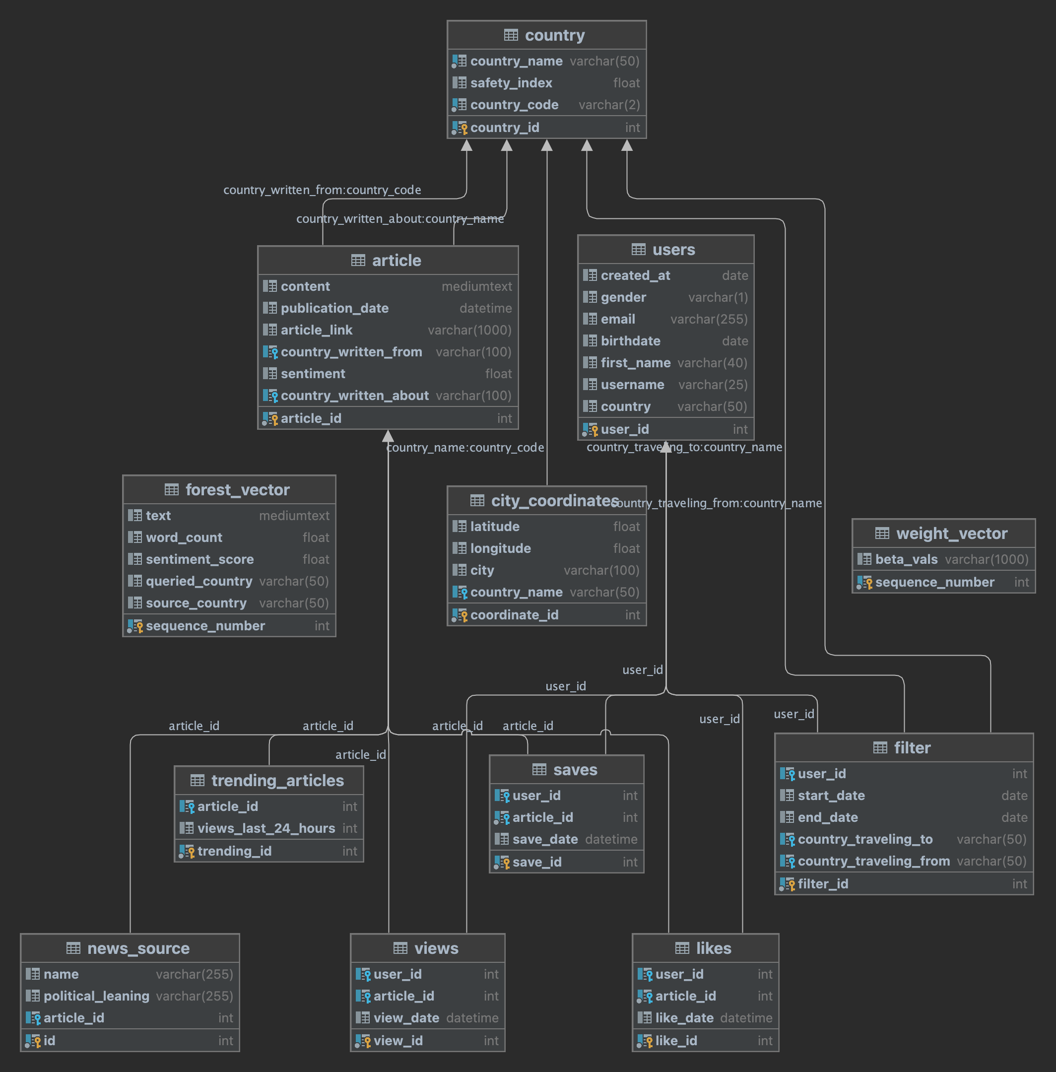This screenshot has width=1056, height=1072.
Task: Select the email column in users
Action: point(665,320)
